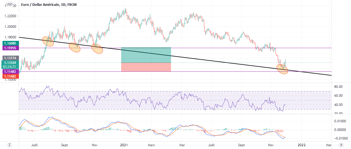Select the red 1.11482 price label

tap(10, 76)
